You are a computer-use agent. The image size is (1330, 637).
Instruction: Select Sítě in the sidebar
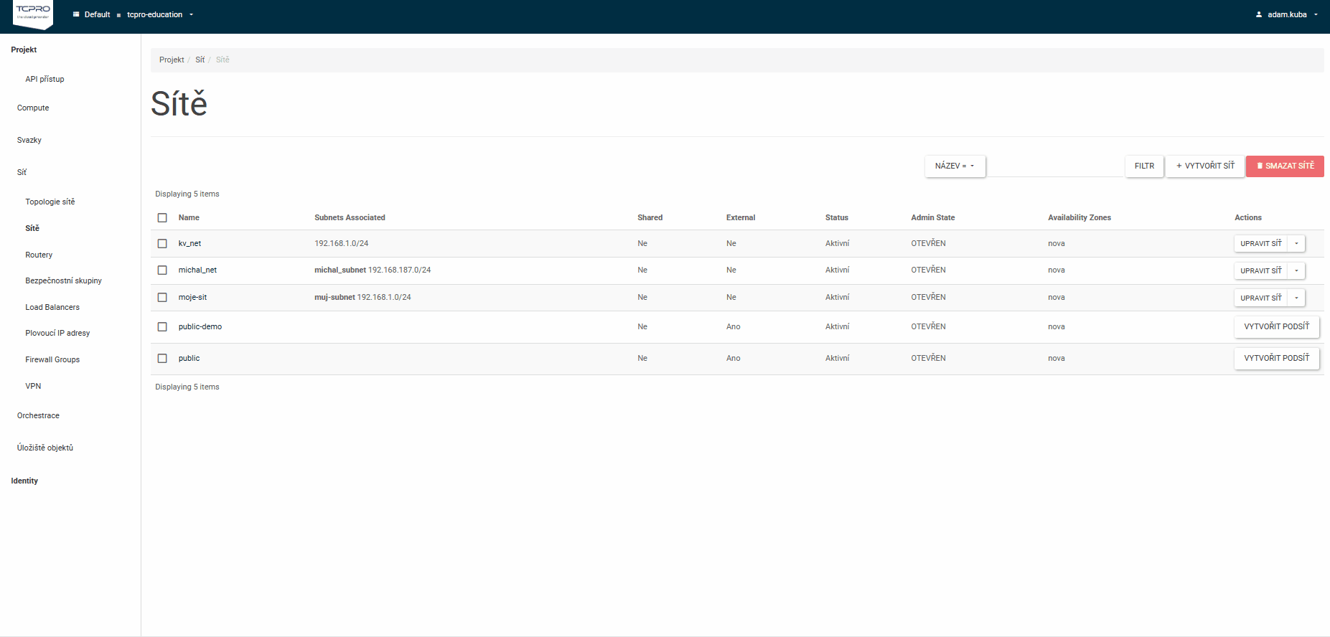pos(32,228)
